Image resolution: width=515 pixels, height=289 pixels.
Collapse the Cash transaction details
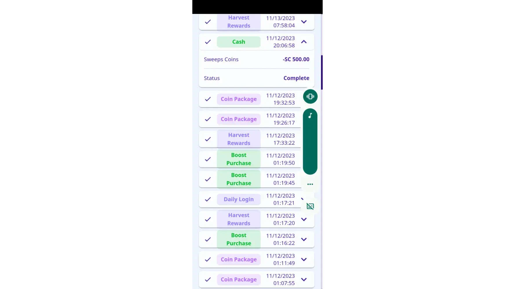point(304,42)
